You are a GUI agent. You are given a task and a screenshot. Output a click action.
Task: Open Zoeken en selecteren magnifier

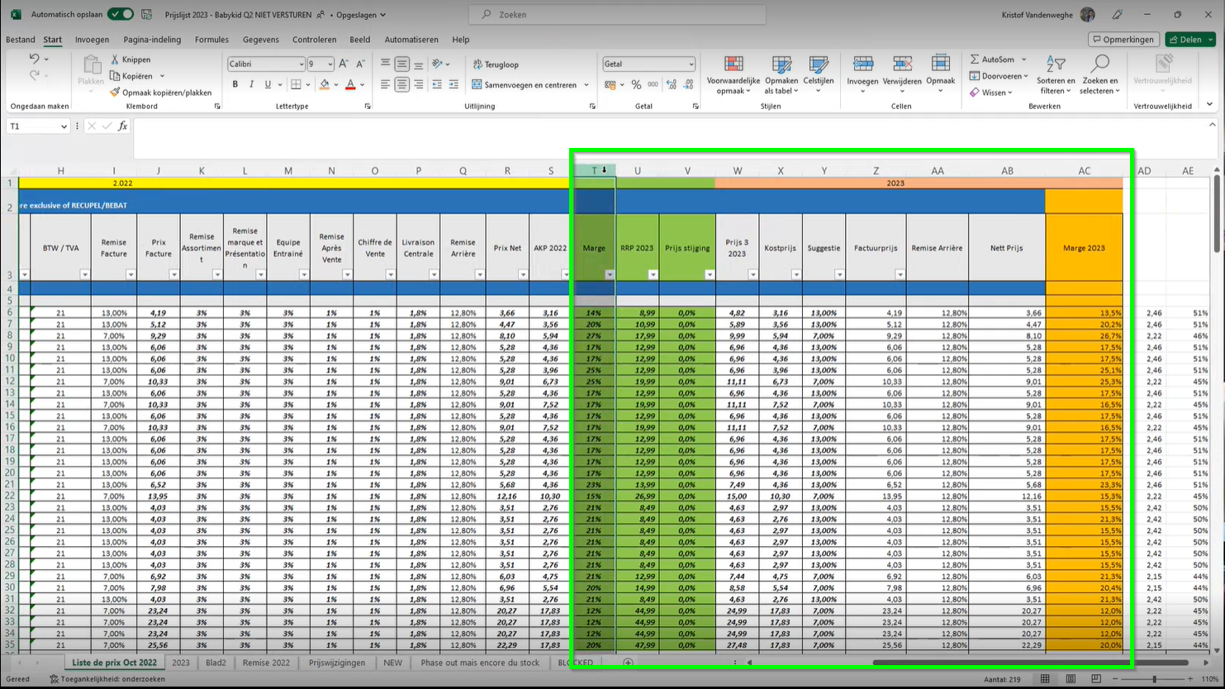(x=1099, y=75)
